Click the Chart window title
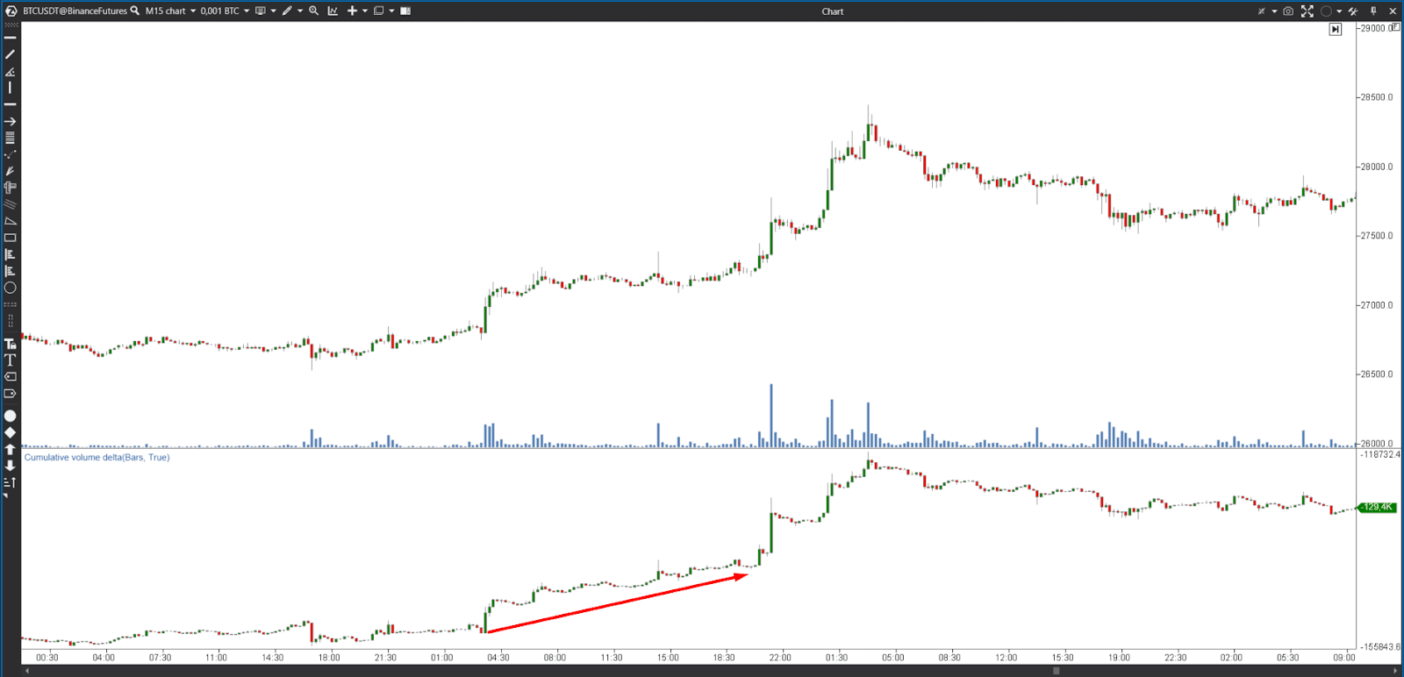The height and width of the screenshot is (677, 1404). [833, 11]
